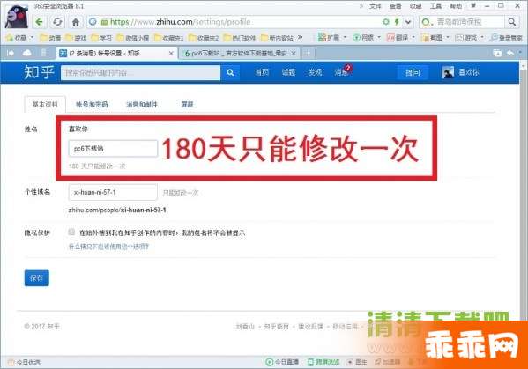Go to browser home page icon

coord(76,22)
